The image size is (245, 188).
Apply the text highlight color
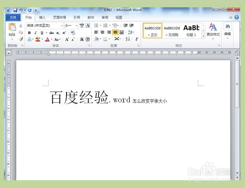coord(38,39)
